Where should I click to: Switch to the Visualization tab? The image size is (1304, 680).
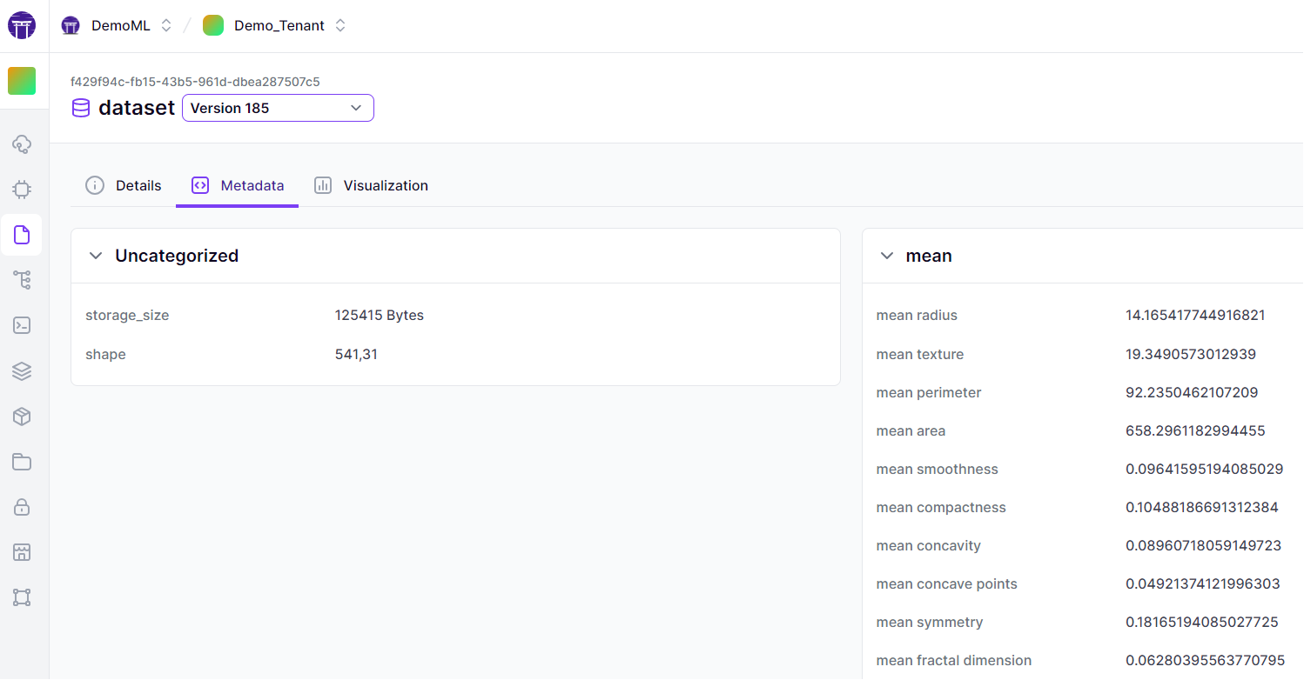pos(372,185)
